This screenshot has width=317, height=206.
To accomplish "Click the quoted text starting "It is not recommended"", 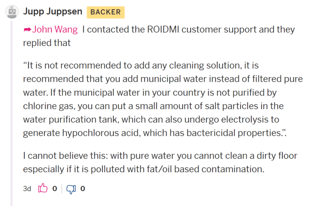I will [x=163, y=99].
